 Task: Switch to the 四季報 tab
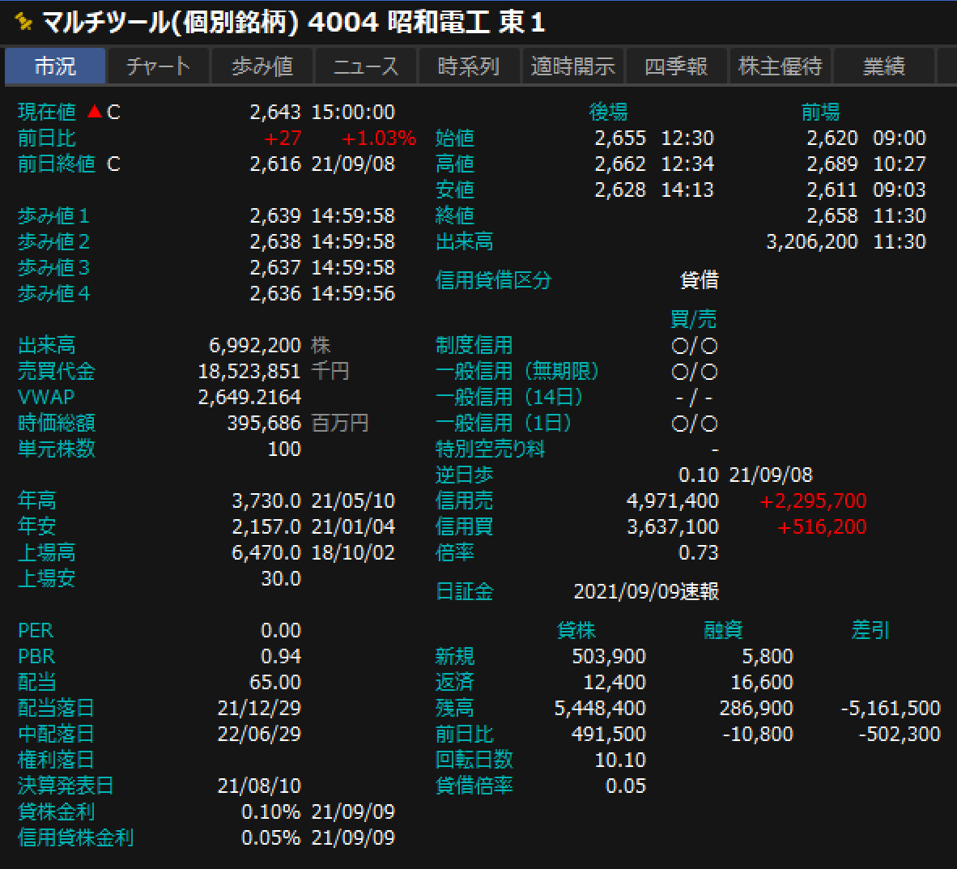tap(676, 66)
